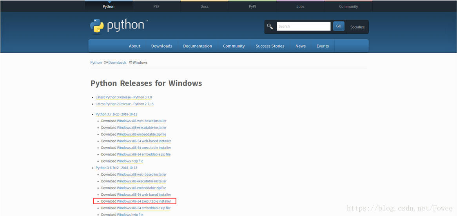The image size is (457, 216).
Task: Open Latest Python 3 Release - Python 3.7.0
Action: [x=123, y=97]
